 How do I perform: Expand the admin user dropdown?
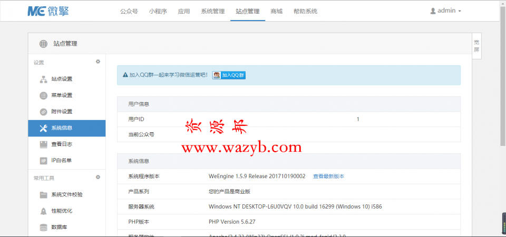click(446, 11)
